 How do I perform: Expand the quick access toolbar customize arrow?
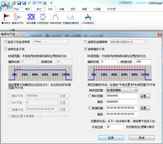51,3
